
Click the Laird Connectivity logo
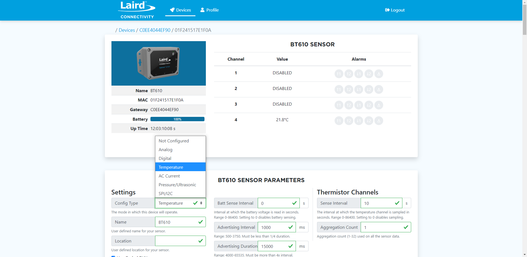click(x=137, y=10)
